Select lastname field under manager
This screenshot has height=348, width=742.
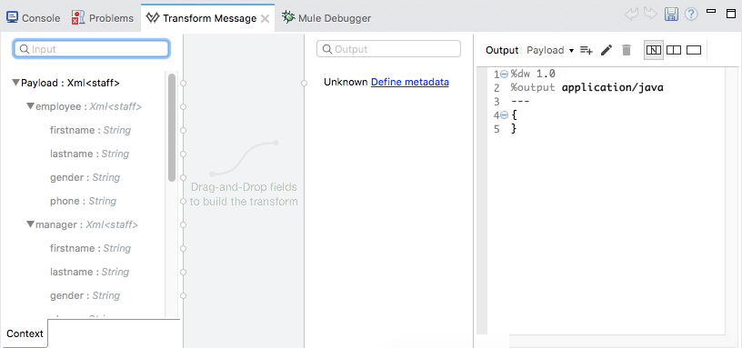(x=89, y=272)
